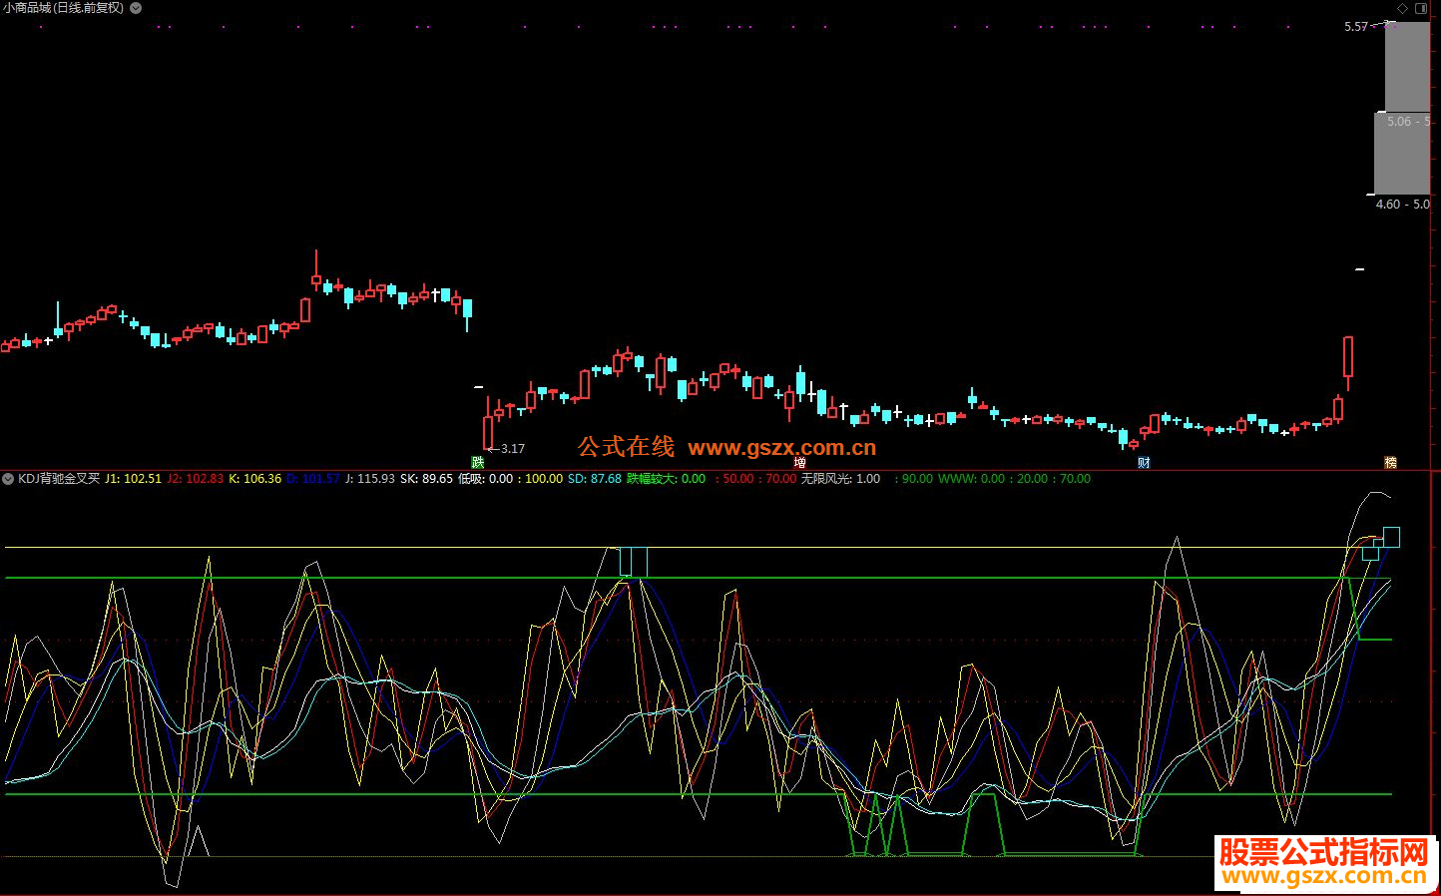Open the green 跌 event marker
The height and width of the screenshot is (896, 1441).
(478, 462)
